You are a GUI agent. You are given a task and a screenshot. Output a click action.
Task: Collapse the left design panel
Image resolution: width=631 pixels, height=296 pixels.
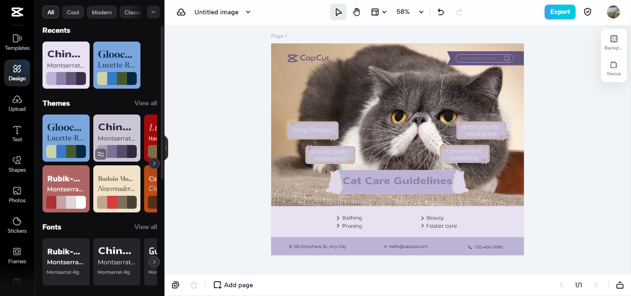coord(166,148)
